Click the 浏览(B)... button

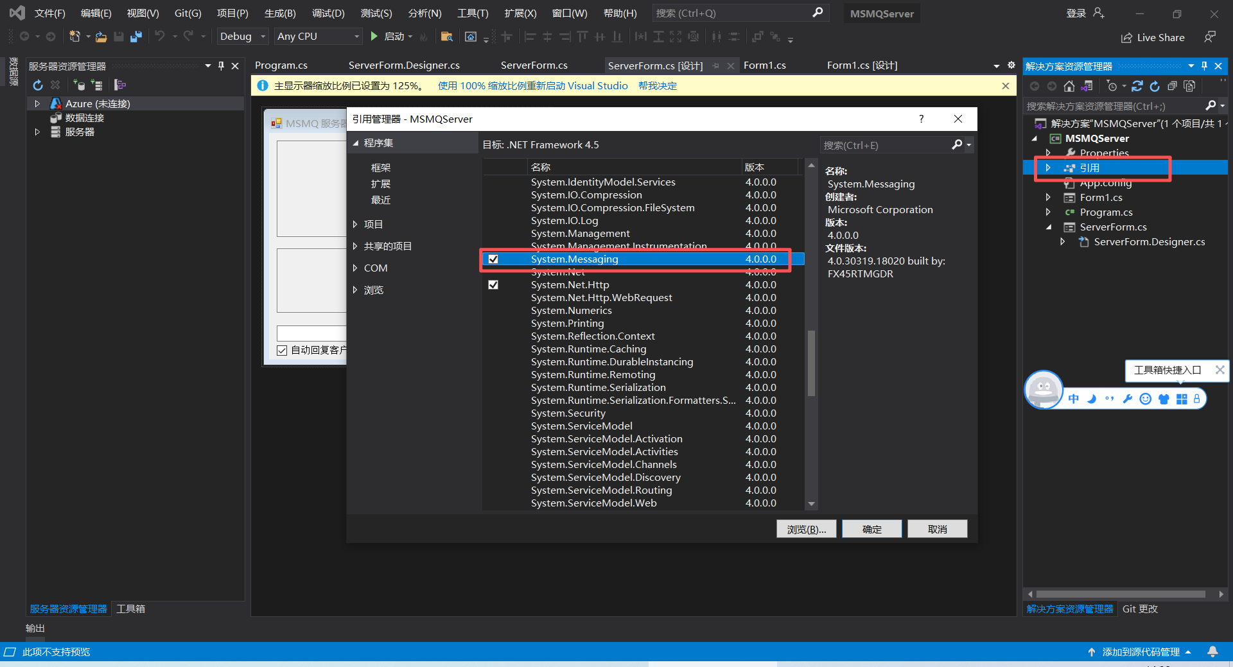[x=807, y=529]
